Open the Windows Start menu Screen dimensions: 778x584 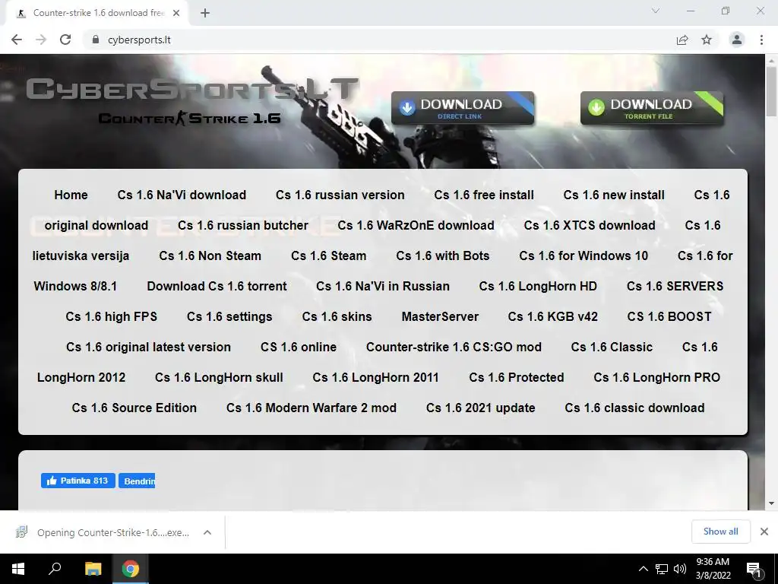(x=18, y=569)
